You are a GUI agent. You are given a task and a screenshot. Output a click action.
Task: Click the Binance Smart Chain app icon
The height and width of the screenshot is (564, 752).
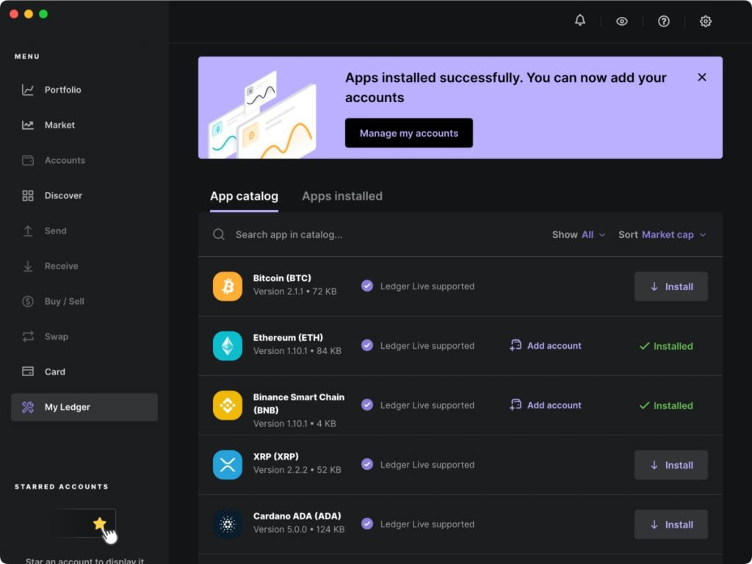228,405
